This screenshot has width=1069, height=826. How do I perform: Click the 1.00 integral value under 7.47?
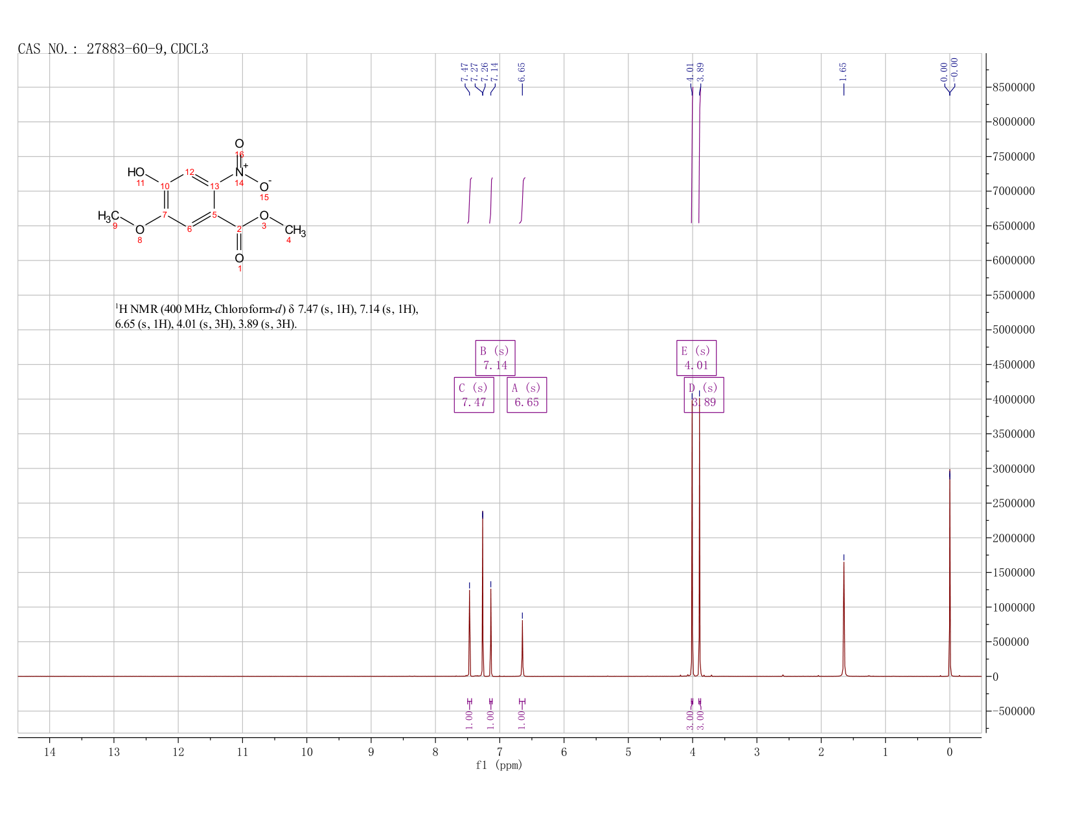click(x=469, y=716)
